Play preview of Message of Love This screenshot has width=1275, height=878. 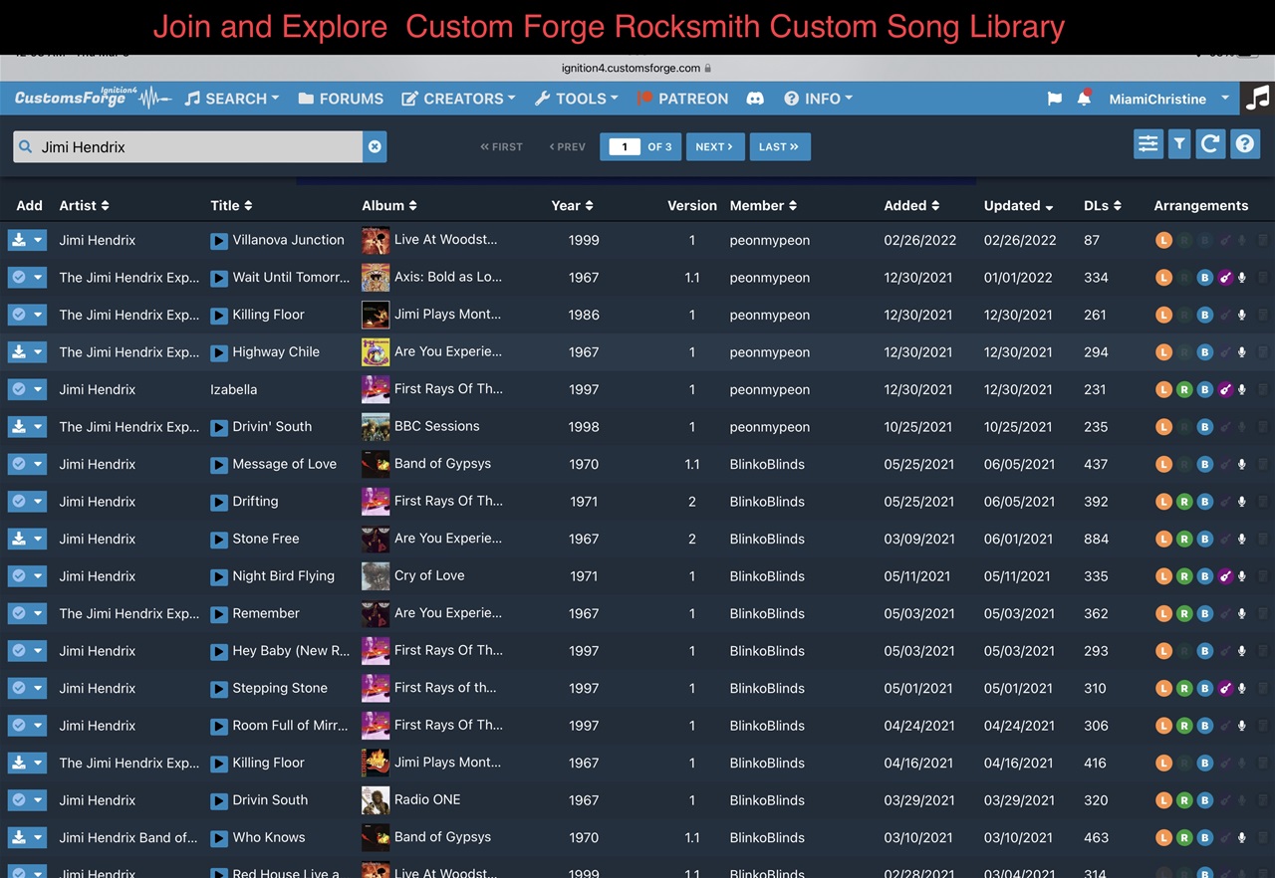[219, 465]
